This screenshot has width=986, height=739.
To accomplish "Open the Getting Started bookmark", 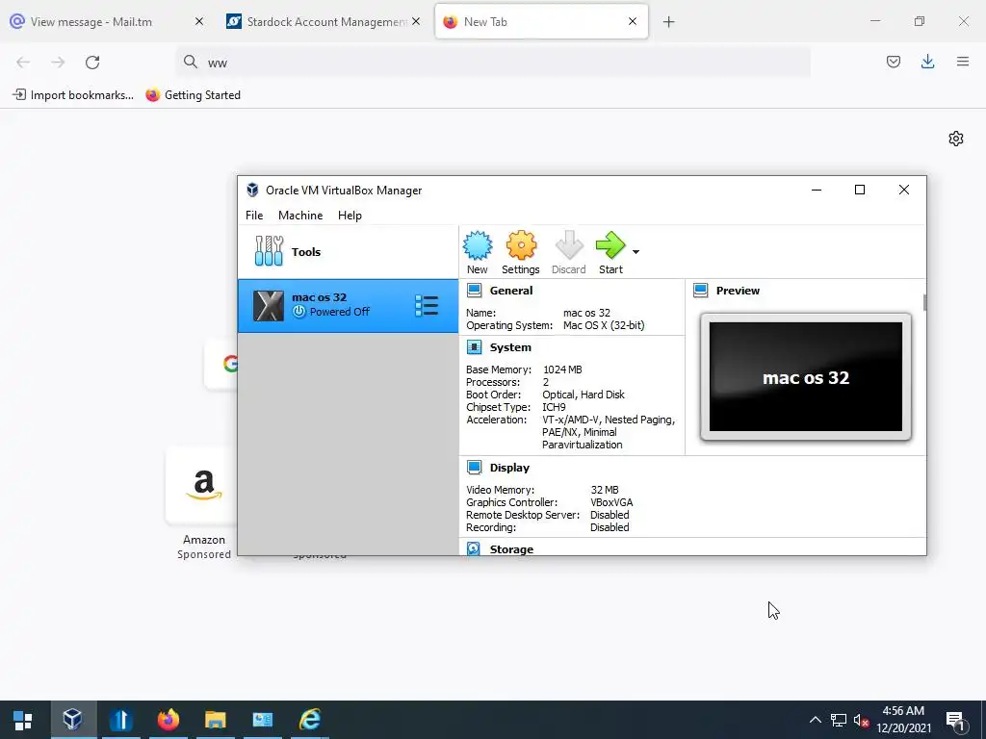I will (193, 95).
